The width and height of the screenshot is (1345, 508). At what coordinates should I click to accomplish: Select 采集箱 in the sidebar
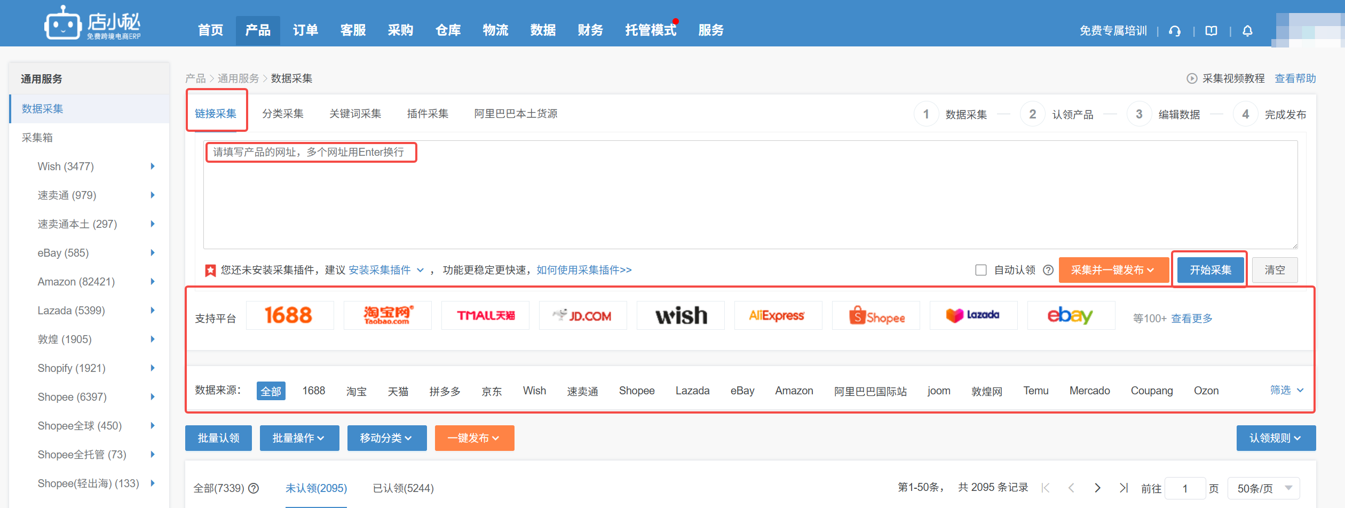(x=37, y=138)
